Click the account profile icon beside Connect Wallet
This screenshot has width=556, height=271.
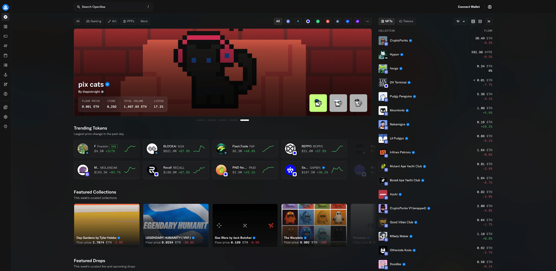(490, 7)
